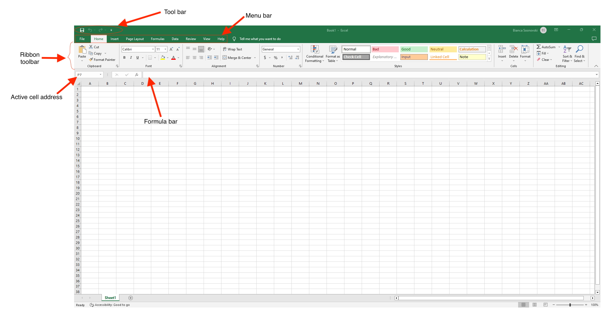Click the new sheet plus button

tap(131, 298)
